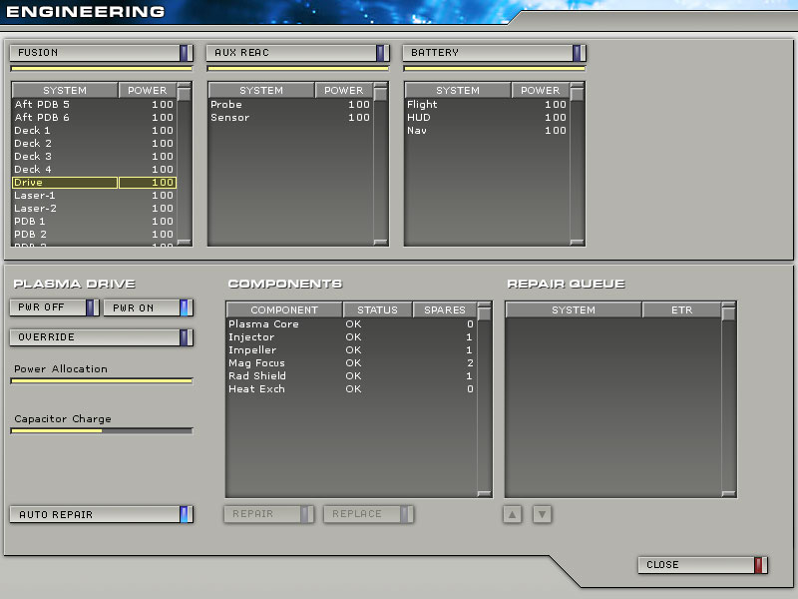Viewport: 798px width, 599px height.
Task: Toggle the Fusion reactor button
Action: tap(101, 53)
